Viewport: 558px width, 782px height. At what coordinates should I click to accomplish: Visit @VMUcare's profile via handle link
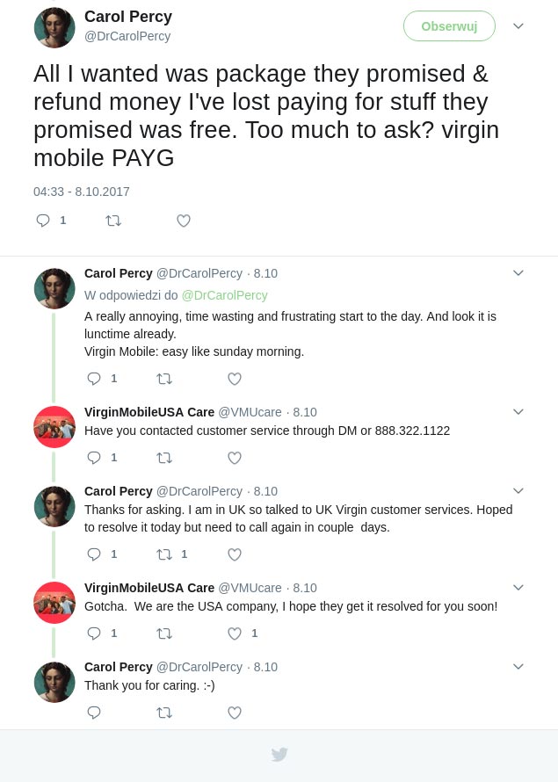pyautogui.click(x=250, y=412)
